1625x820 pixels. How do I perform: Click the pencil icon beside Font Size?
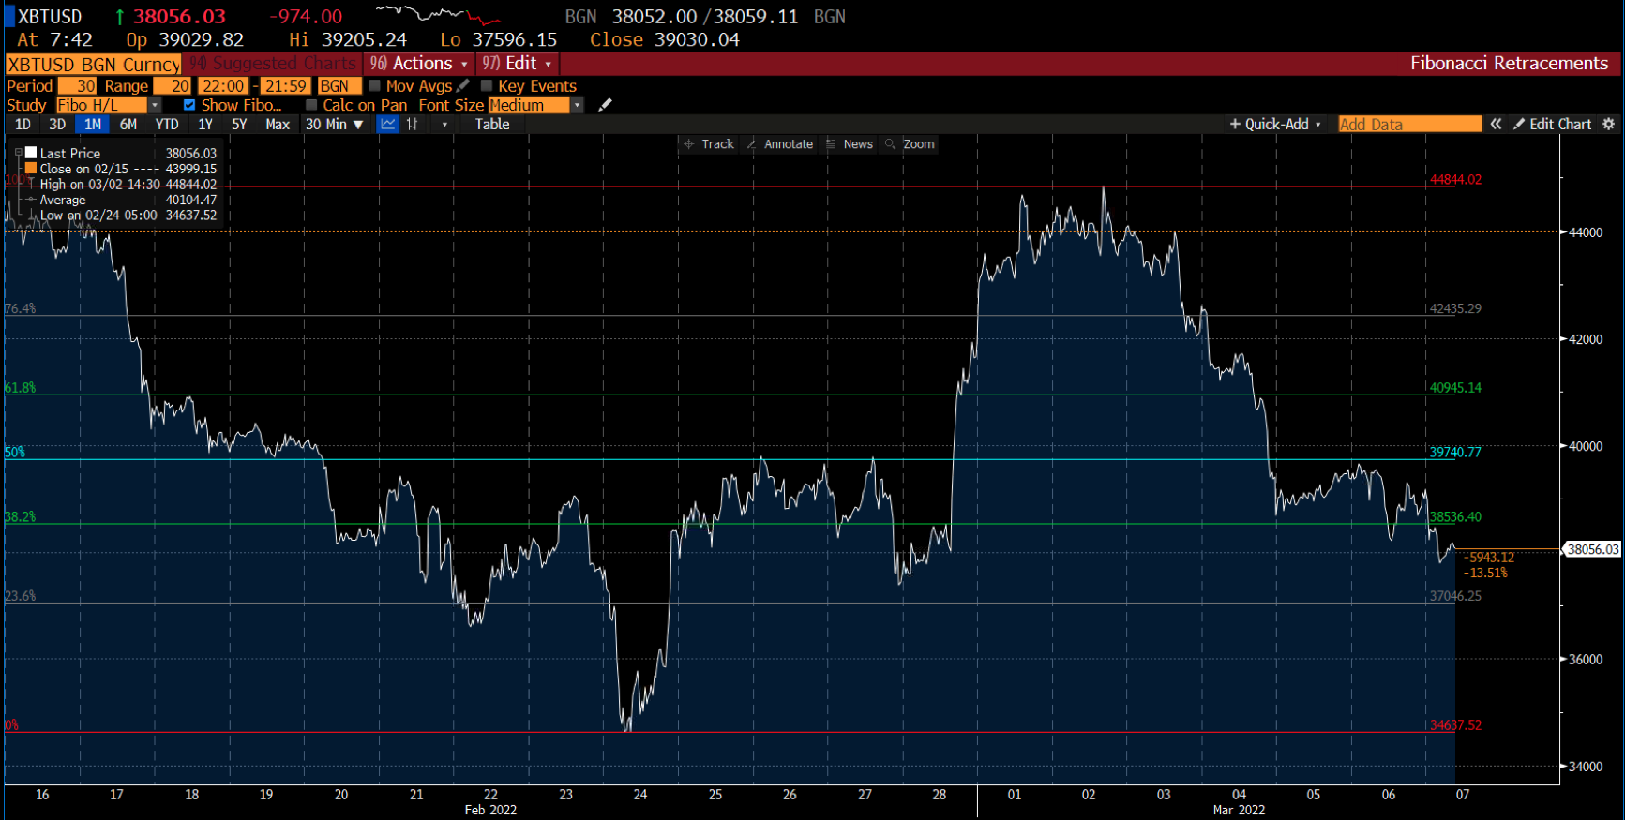(605, 105)
